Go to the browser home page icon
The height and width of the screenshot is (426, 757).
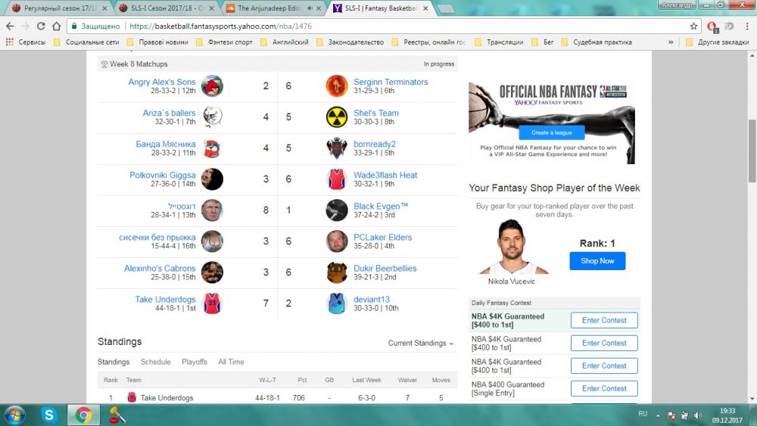point(57,26)
